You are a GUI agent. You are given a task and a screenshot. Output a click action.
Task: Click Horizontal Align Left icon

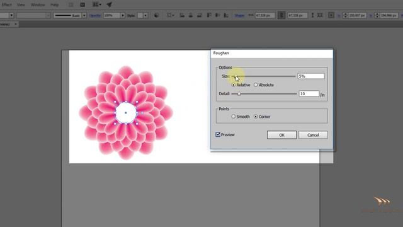tap(182, 15)
